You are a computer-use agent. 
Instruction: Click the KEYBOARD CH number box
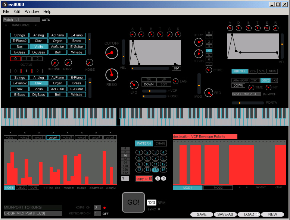pyautogui.click(x=97, y=214)
